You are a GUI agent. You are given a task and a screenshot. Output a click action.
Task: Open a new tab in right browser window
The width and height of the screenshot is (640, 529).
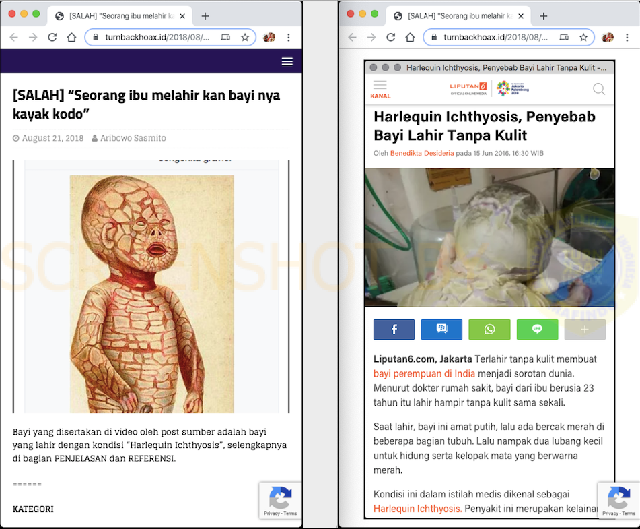click(x=544, y=16)
